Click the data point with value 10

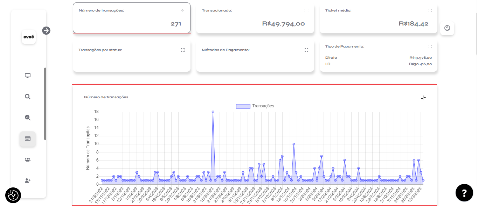pos(294,144)
